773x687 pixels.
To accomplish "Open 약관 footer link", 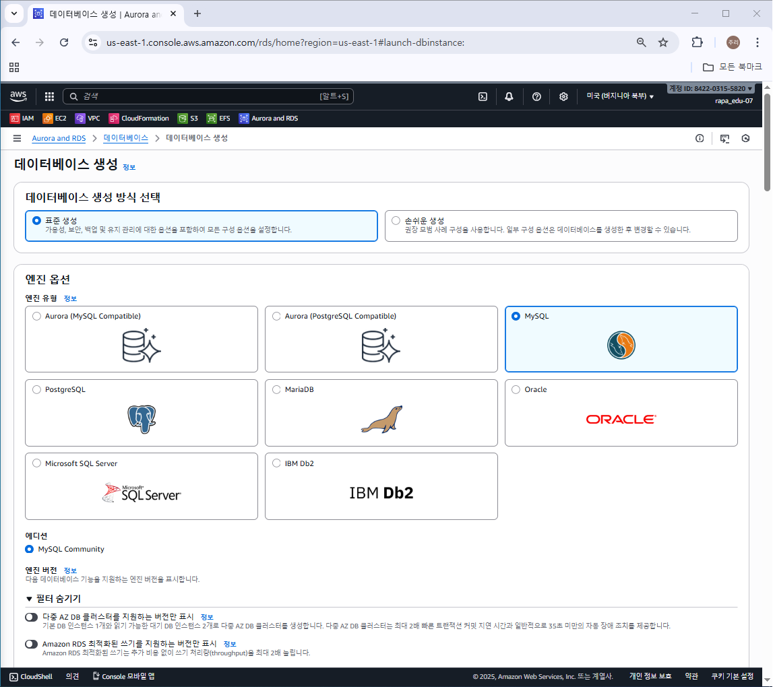I will click(691, 677).
